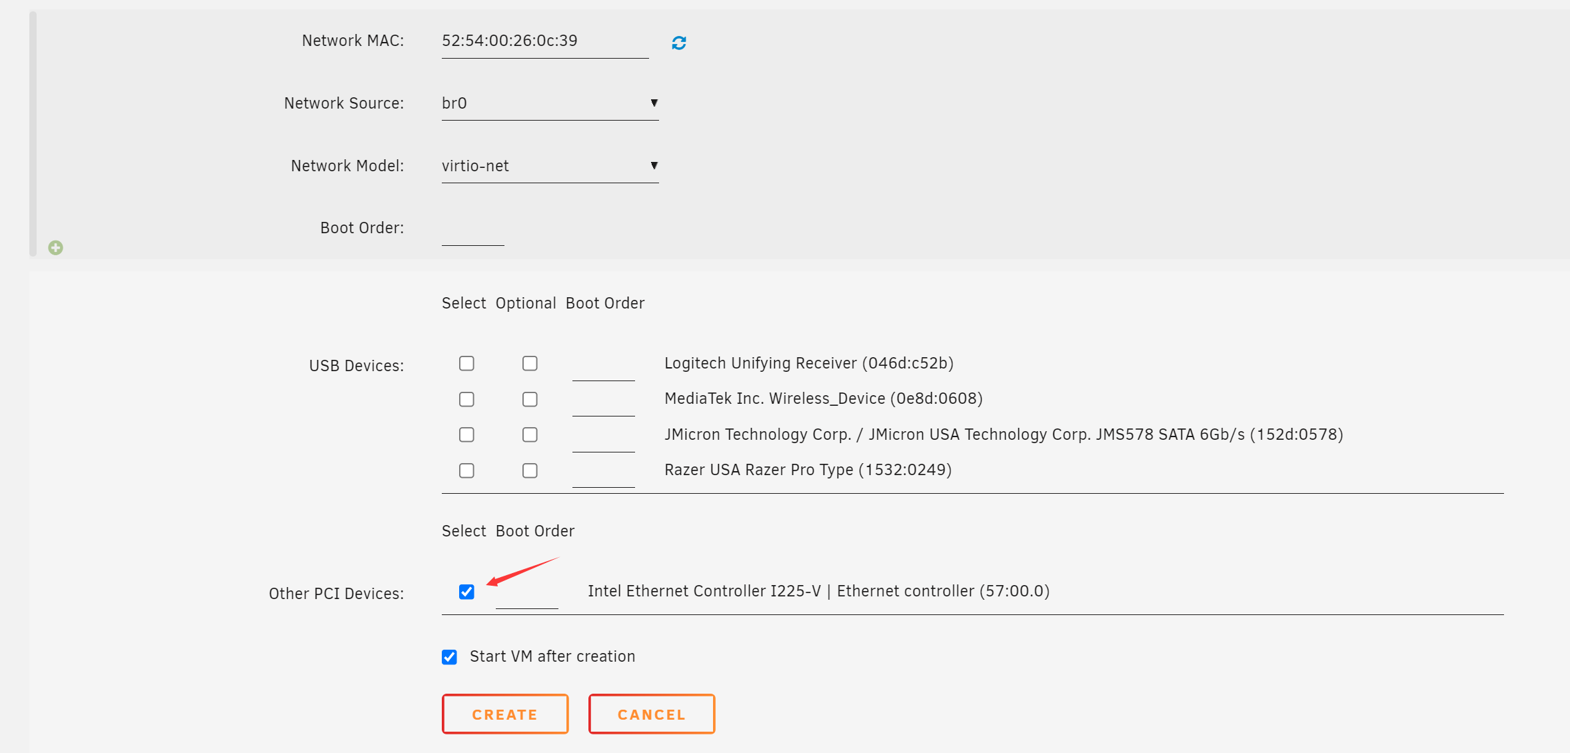The height and width of the screenshot is (753, 1570).
Task: Enable Optional for Logitech Unifying Receiver
Action: tap(530, 363)
